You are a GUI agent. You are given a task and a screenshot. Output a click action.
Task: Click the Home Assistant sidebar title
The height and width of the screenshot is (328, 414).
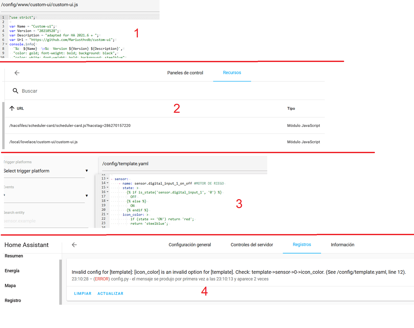[26, 245]
